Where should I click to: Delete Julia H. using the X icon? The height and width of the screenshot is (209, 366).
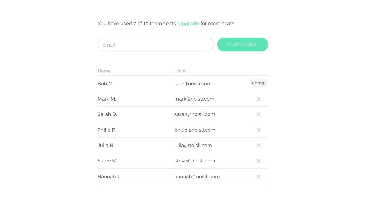coord(259,145)
